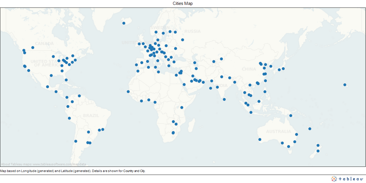
Task: Click the CANADA map label
Action: coord(44,44)
